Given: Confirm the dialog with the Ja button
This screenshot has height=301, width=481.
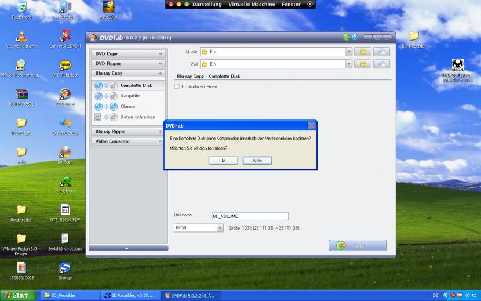Looking at the screenshot, I should tap(223, 160).
